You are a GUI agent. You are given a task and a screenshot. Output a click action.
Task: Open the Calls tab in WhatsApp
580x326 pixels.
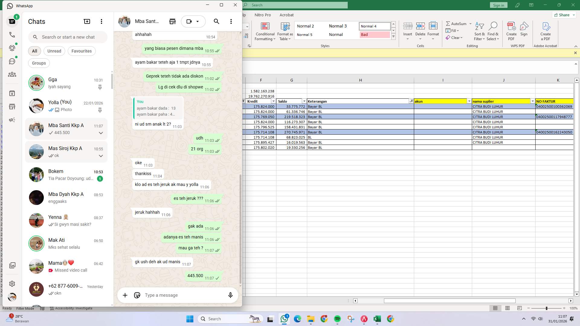coord(12,35)
